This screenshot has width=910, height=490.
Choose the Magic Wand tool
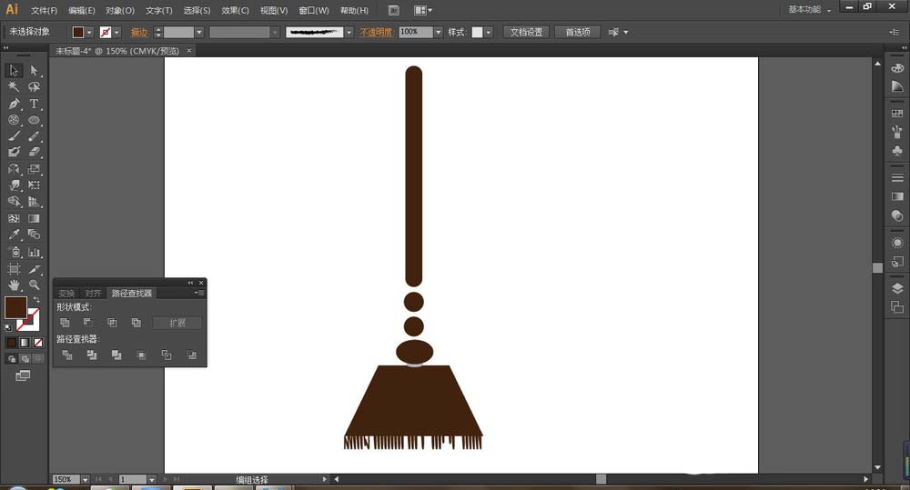click(15, 87)
